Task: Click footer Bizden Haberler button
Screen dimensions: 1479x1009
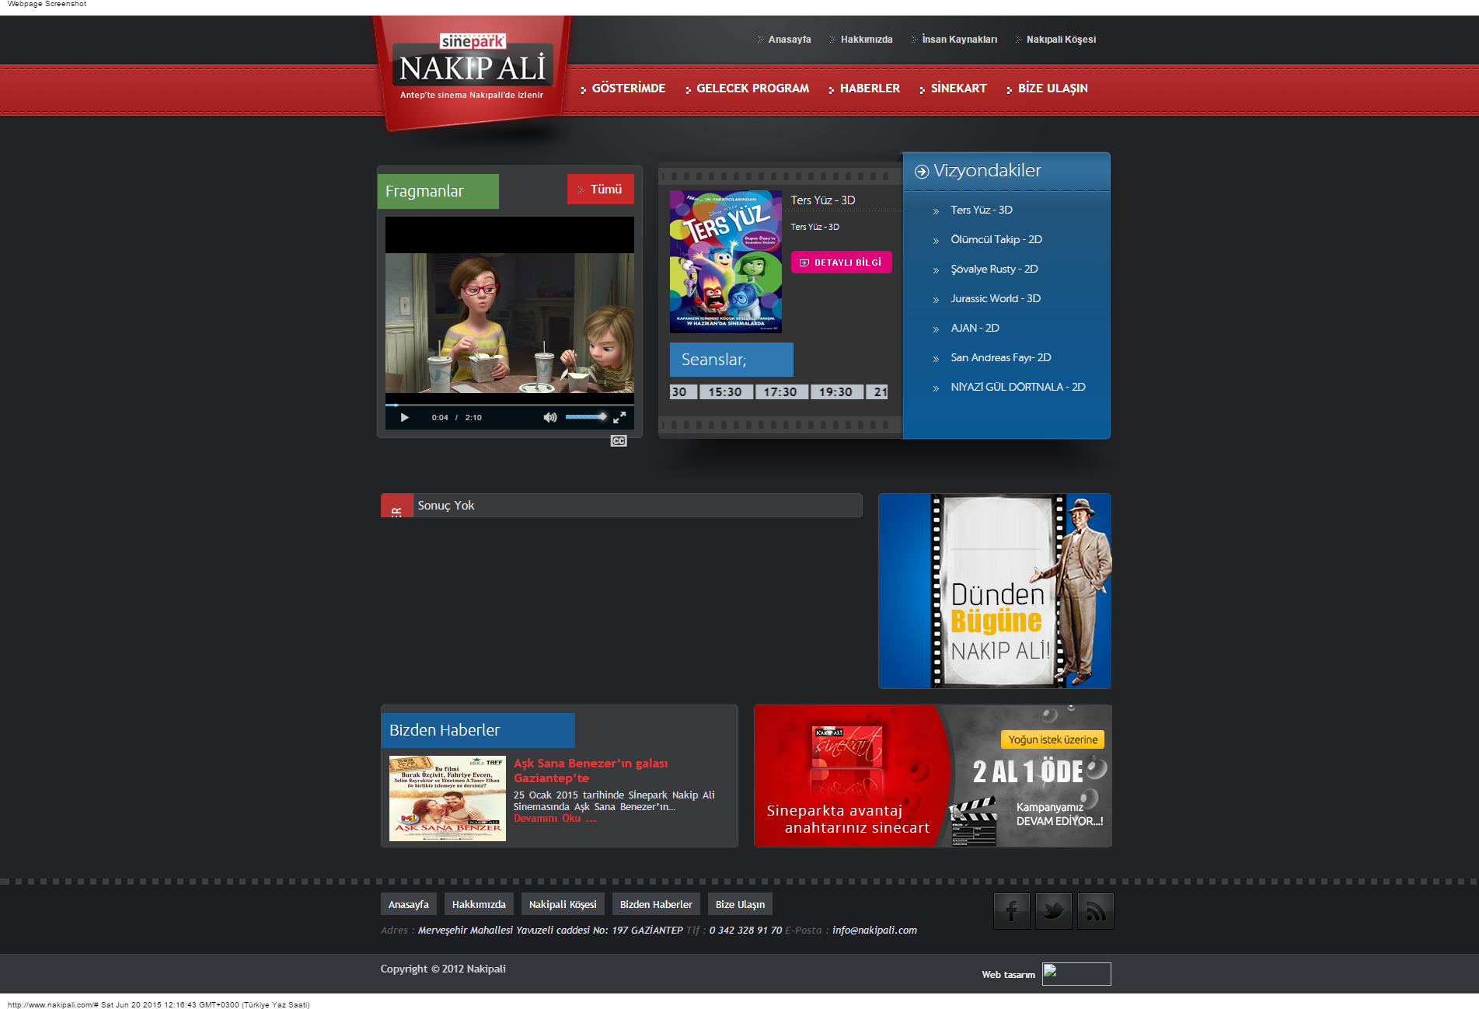Action: (656, 904)
